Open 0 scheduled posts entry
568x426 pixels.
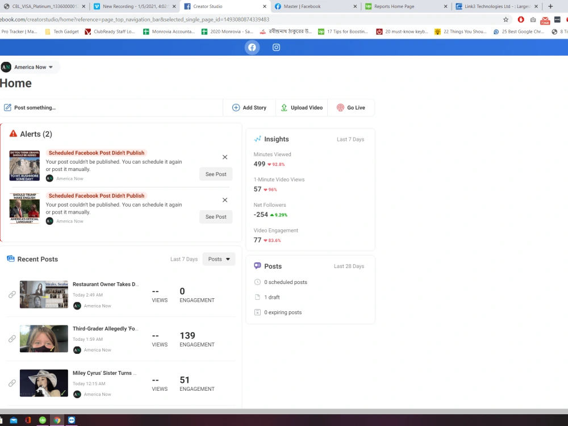pos(286,282)
